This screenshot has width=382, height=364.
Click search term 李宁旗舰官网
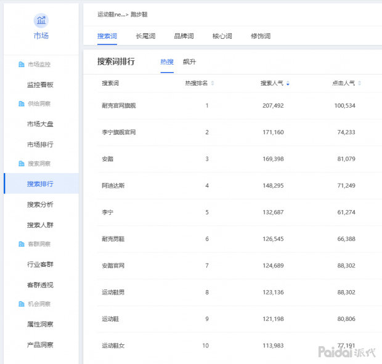[x=119, y=132]
